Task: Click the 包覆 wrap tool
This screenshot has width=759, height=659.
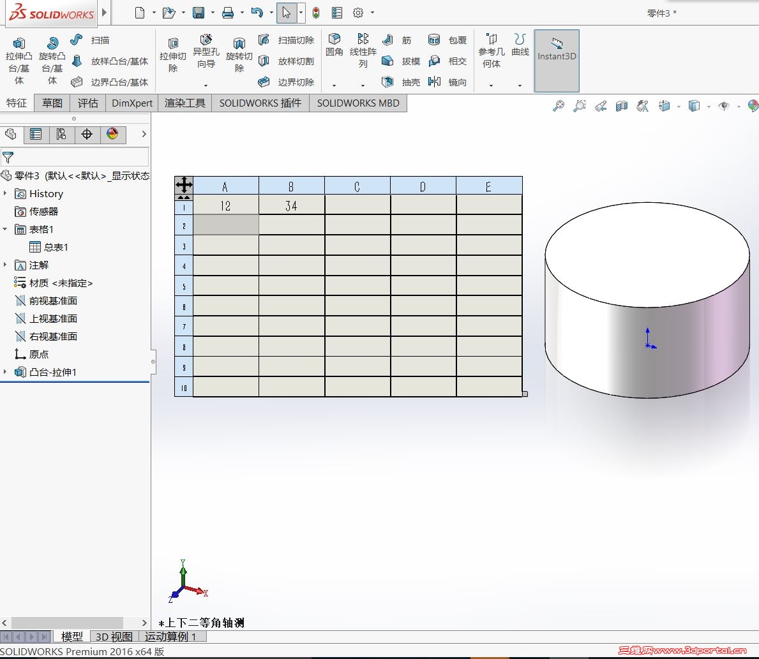Action: pyautogui.click(x=447, y=40)
